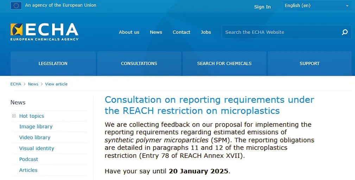Open the Legislation menu
The width and height of the screenshot is (355, 180).
click(x=53, y=64)
